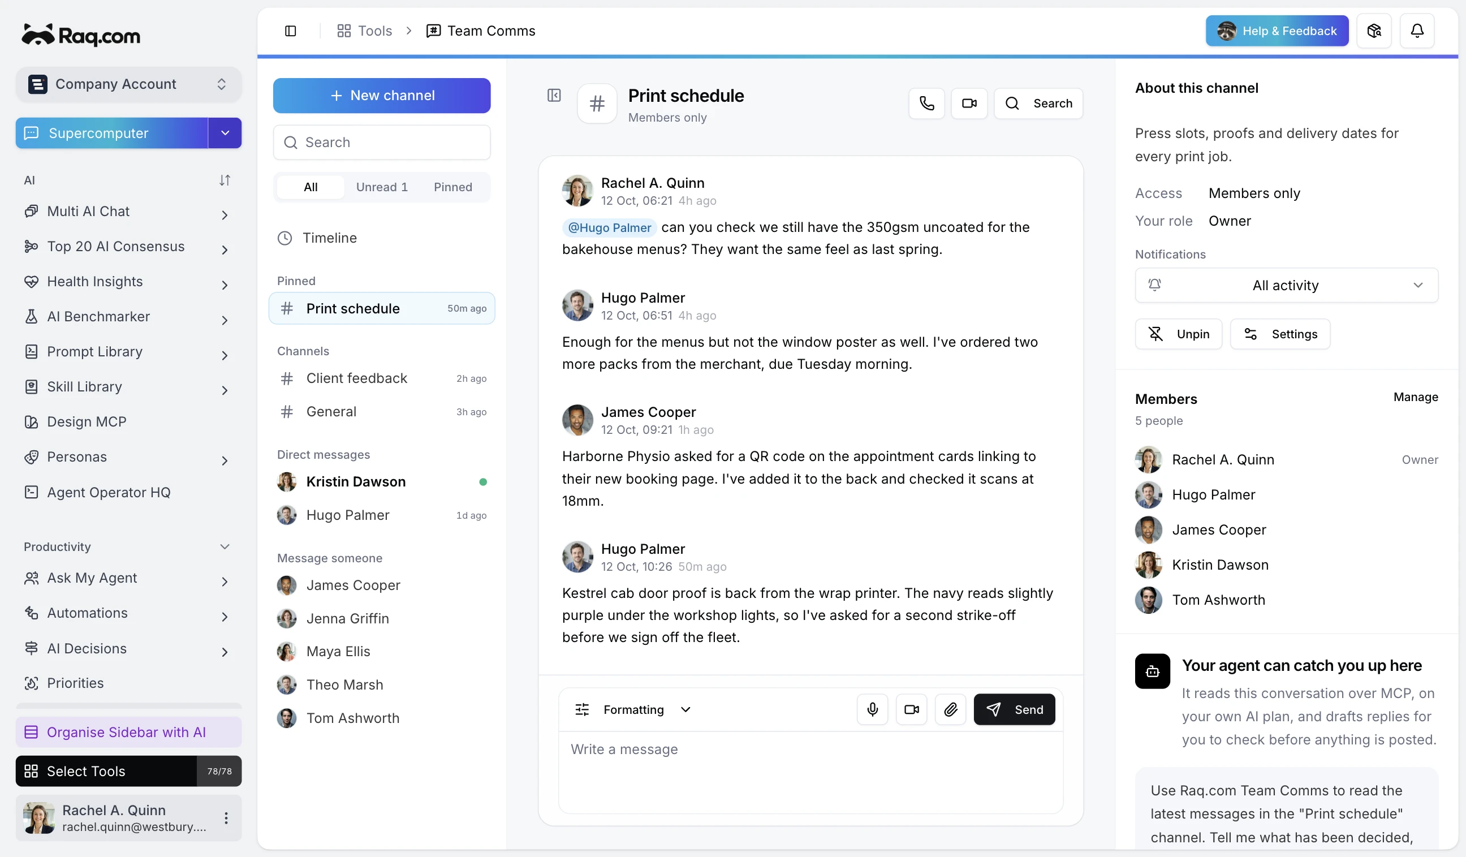Viewport: 1466px width, 857px height.
Task: Collapse the channel list panel icon
Action: tap(554, 96)
